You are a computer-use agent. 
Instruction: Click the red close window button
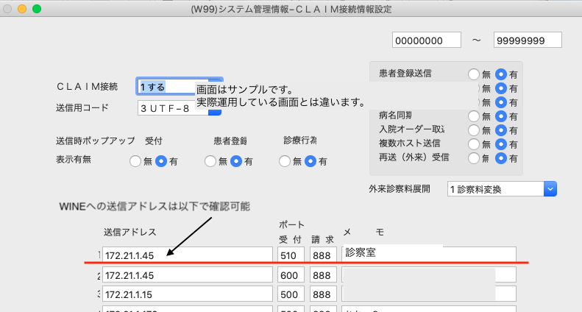click(8, 9)
